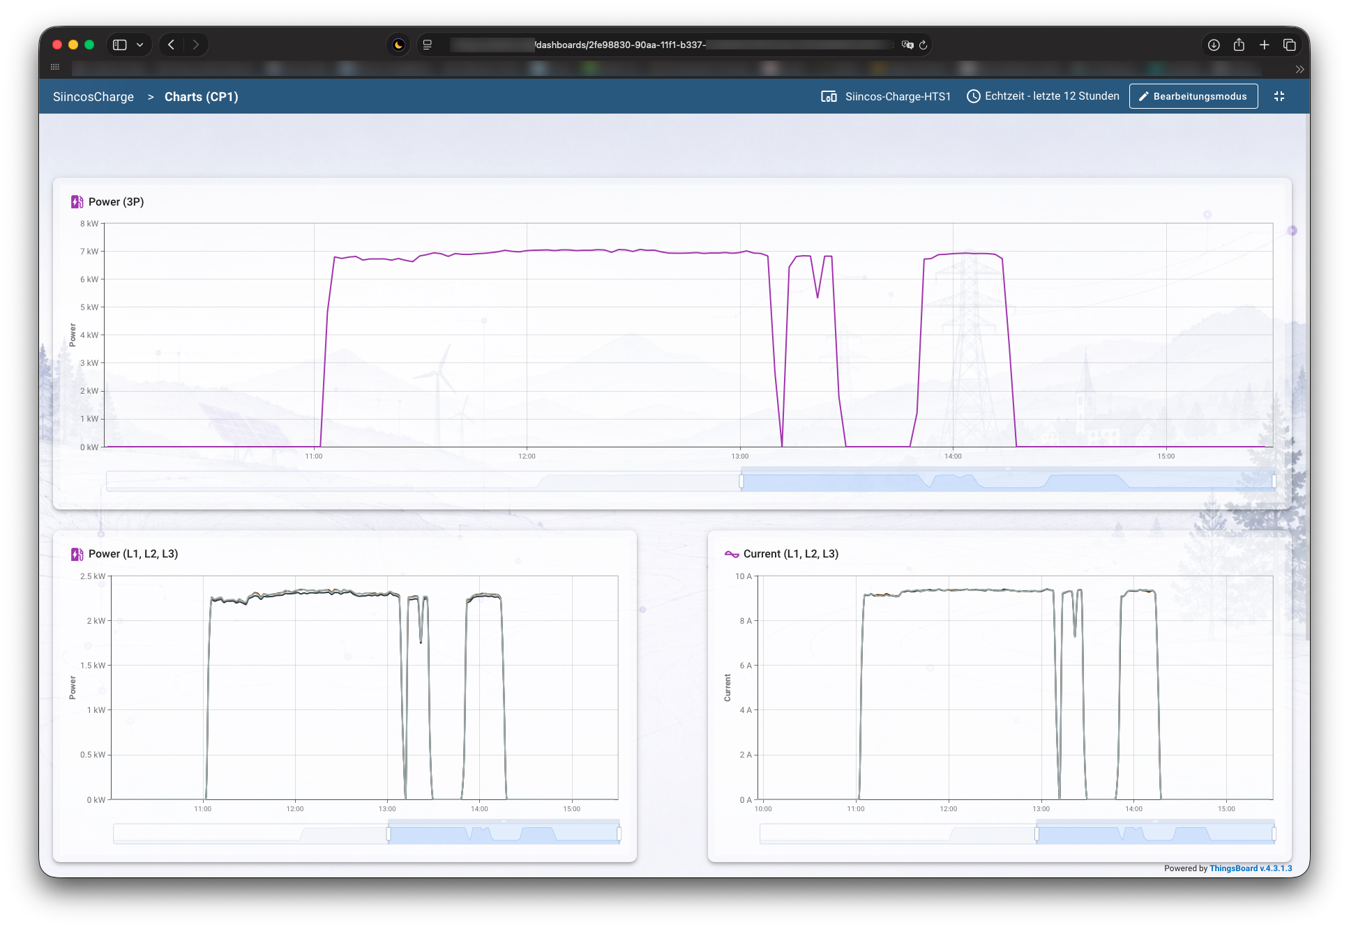Screen dimensions: 1349x929
Task: Open Echtzeit - letzte 12 Stunden time selector
Action: coord(1052,96)
